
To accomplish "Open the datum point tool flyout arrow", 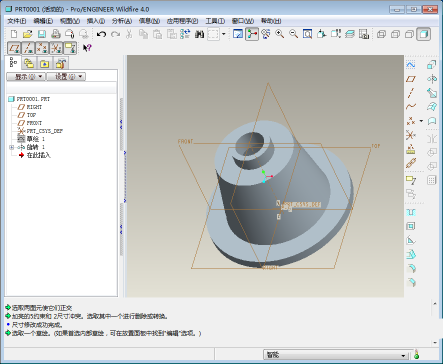I will 421,121.
